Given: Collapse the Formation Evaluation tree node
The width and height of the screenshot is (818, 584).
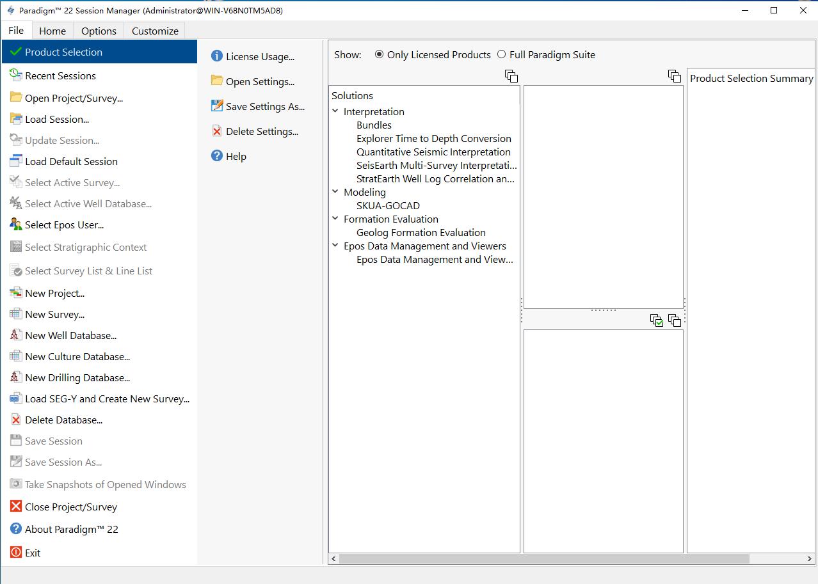Looking at the screenshot, I should [x=335, y=219].
